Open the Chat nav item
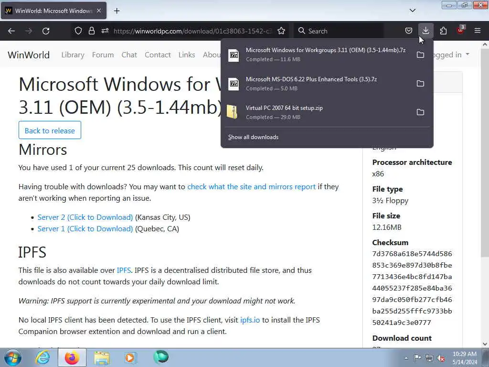 (x=129, y=55)
